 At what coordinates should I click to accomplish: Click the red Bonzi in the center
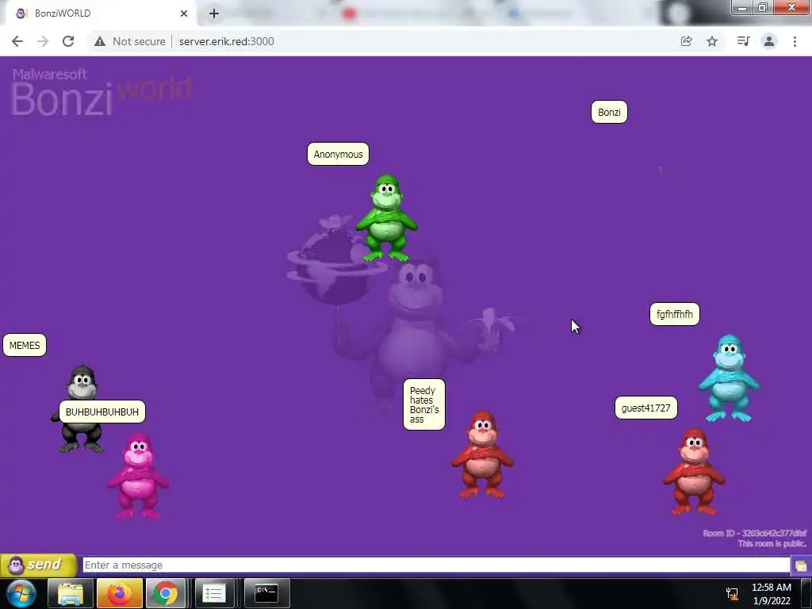point(482,454)
